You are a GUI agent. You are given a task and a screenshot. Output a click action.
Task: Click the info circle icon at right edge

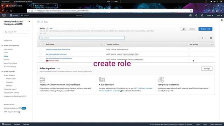point(222,20)
